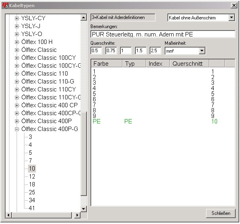Select the row for wire 5
Screen dimensions: 240x224
tap(163, 94)
